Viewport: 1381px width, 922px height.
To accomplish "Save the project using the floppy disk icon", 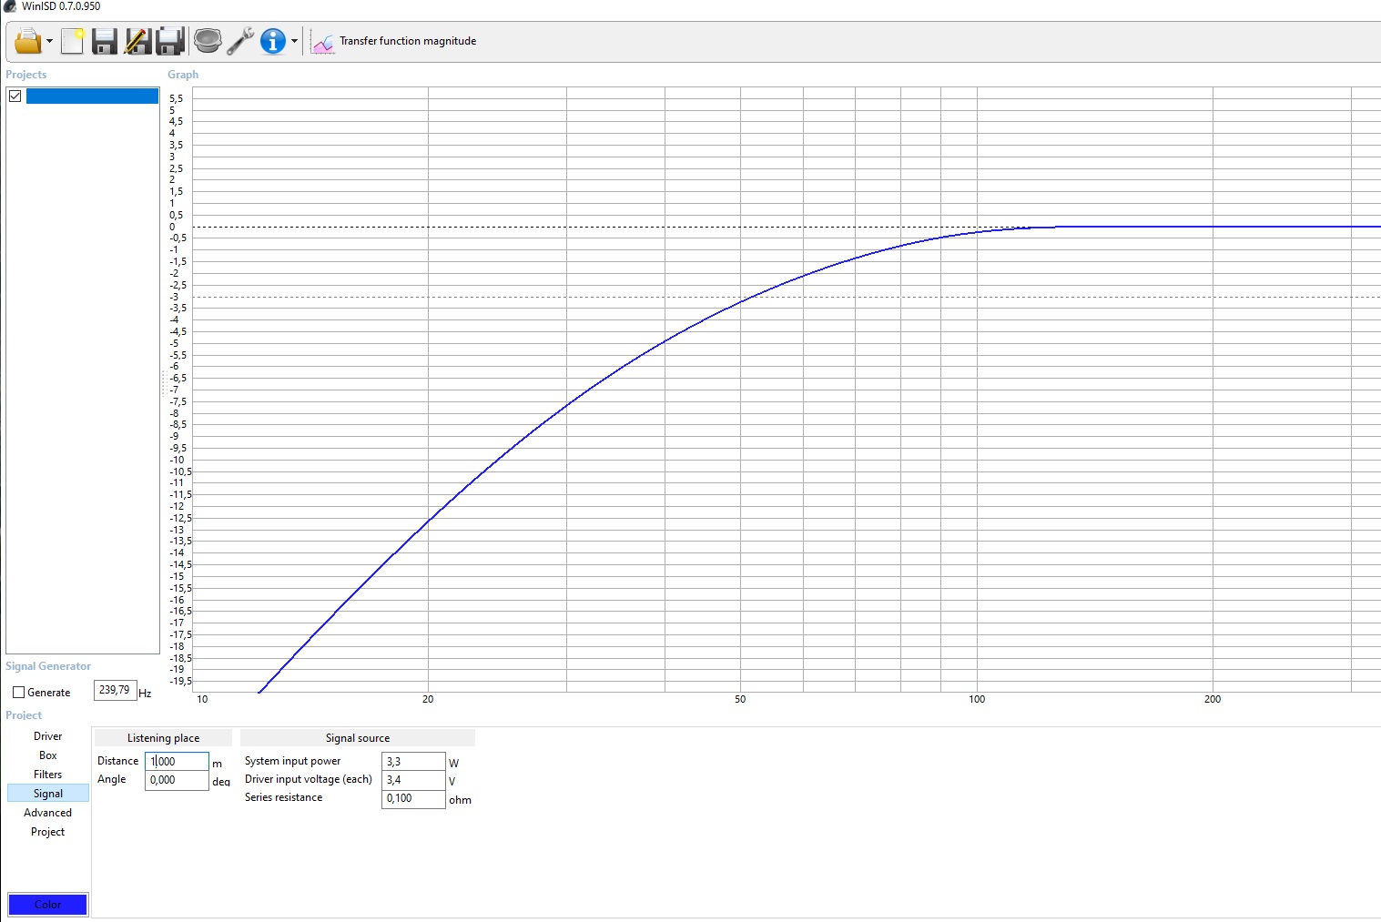I will [105, 41].
